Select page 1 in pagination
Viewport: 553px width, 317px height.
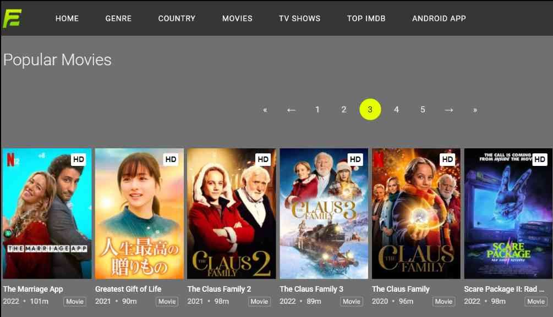pos(317,109)
